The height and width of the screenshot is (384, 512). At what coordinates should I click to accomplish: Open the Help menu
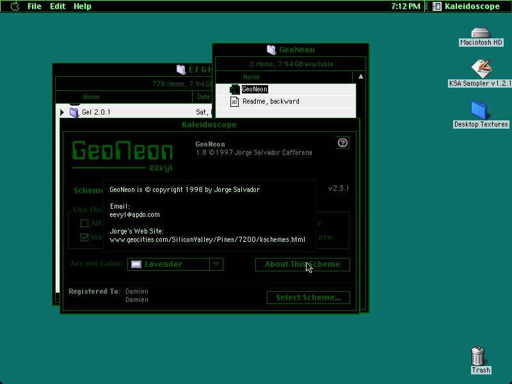coord(83,6)
